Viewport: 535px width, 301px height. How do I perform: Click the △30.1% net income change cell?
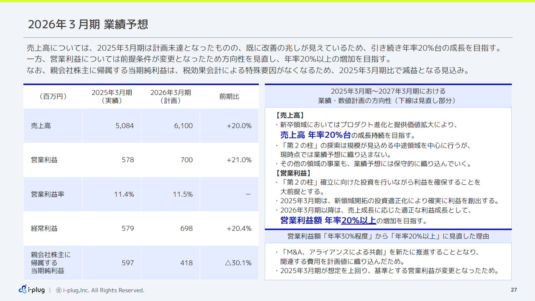[x=238, y=263]
